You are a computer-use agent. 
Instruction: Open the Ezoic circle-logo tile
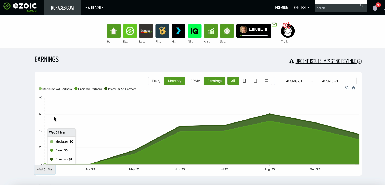130,31
